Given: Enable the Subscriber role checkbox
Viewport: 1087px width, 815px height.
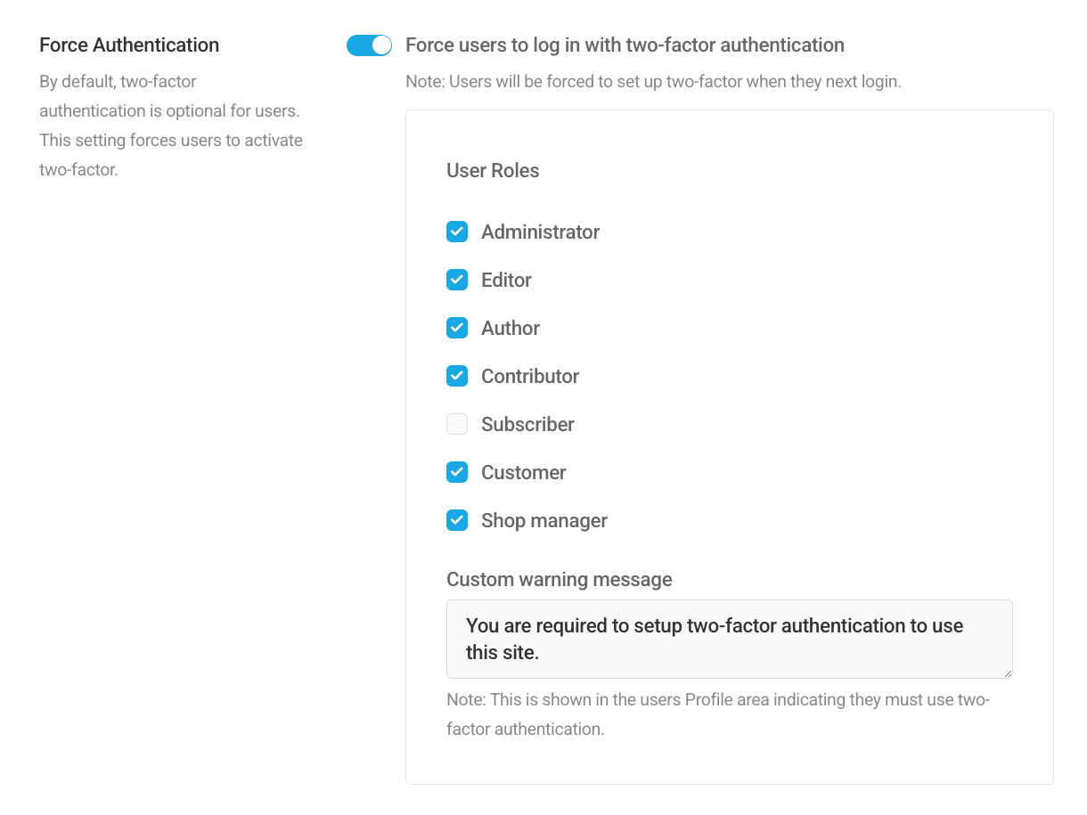Looking at the screenshot, I should tap(457, 424).
